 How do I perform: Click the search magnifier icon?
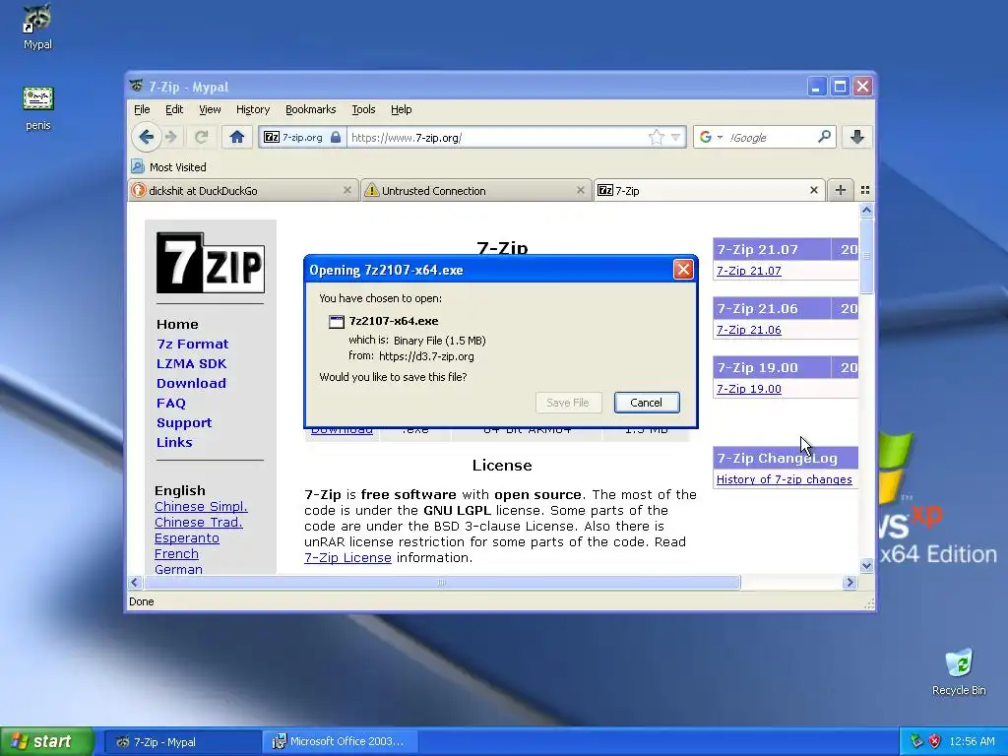(824, 136)
